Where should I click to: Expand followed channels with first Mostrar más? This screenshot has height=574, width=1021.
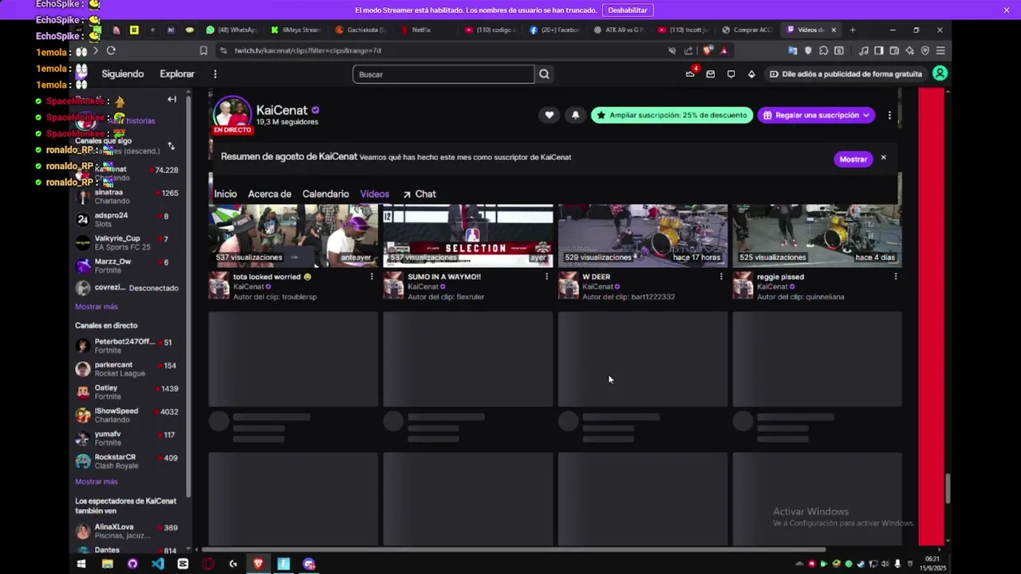click(x=96, y=307)
